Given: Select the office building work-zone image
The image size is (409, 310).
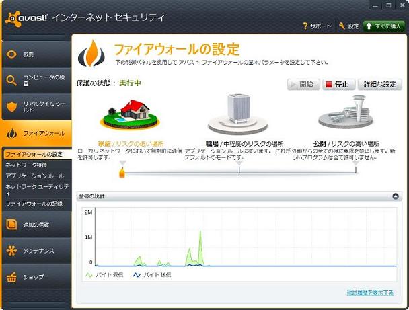Looking at the screenshot, I should pos(238,114).
